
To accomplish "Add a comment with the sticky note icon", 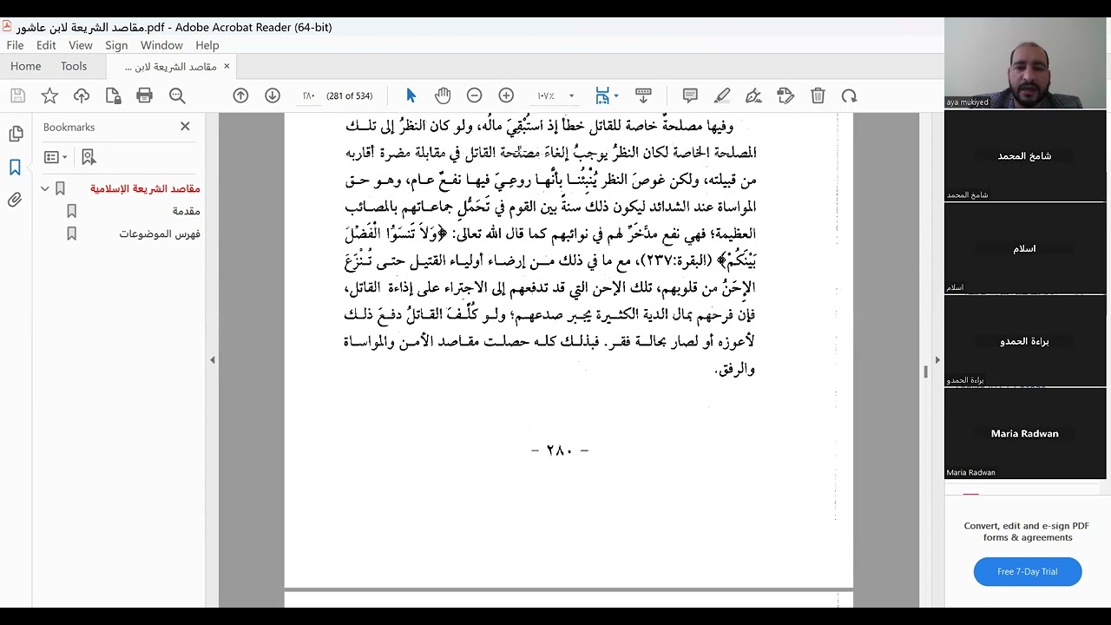I will [x=690, y=95].
